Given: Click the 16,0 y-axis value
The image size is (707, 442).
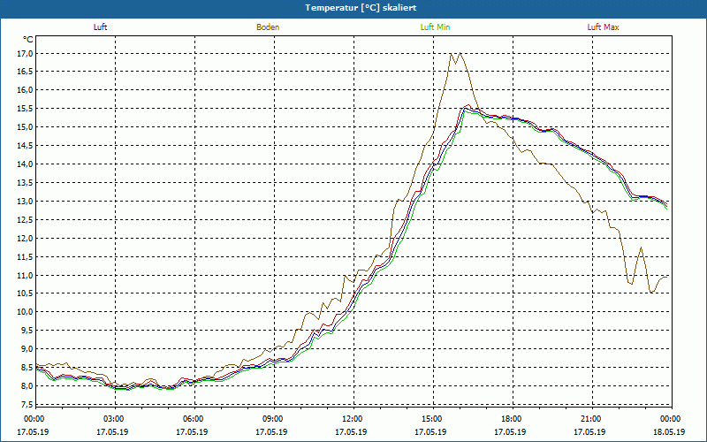Looking at the screenshot, I should tap(26, 90).
